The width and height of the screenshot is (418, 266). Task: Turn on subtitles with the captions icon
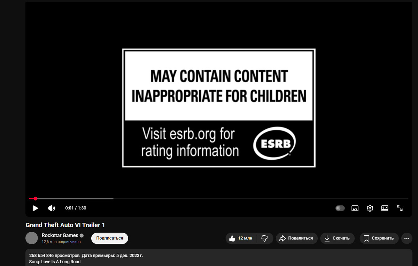(355, 208)
